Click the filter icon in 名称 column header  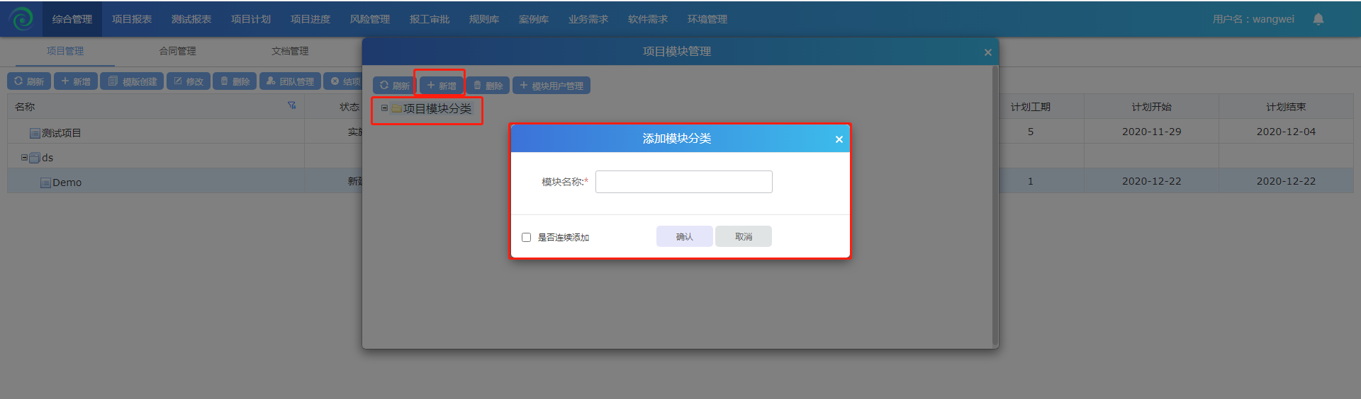(x=291, y=105)
